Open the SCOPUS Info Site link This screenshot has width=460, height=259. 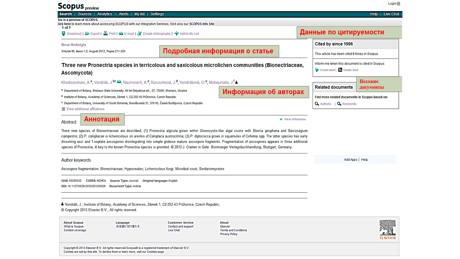tap(202, 24)
